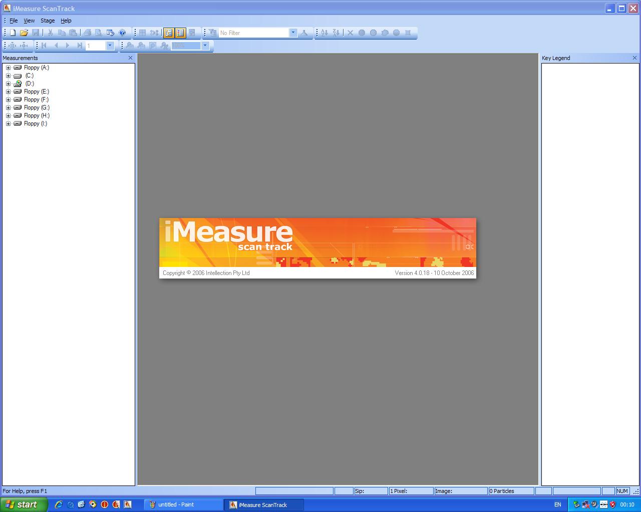This screenshot has height=512, width=641.
Task: Click the Copy toolbar icon
Action: coord(62,33)
